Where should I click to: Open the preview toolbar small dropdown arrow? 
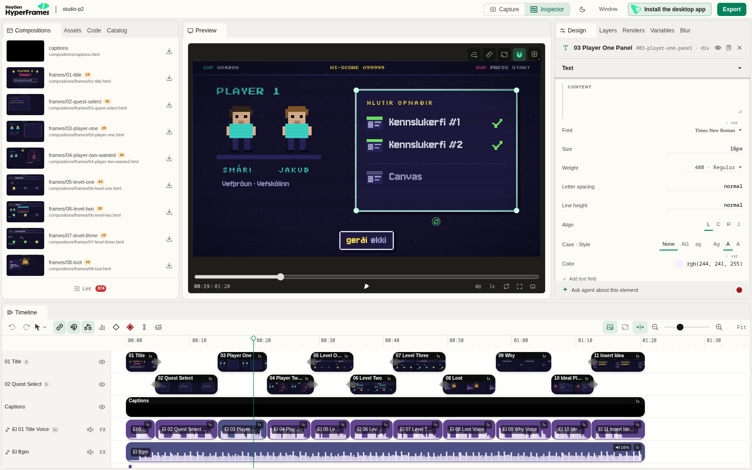click(x=539, y=60)
